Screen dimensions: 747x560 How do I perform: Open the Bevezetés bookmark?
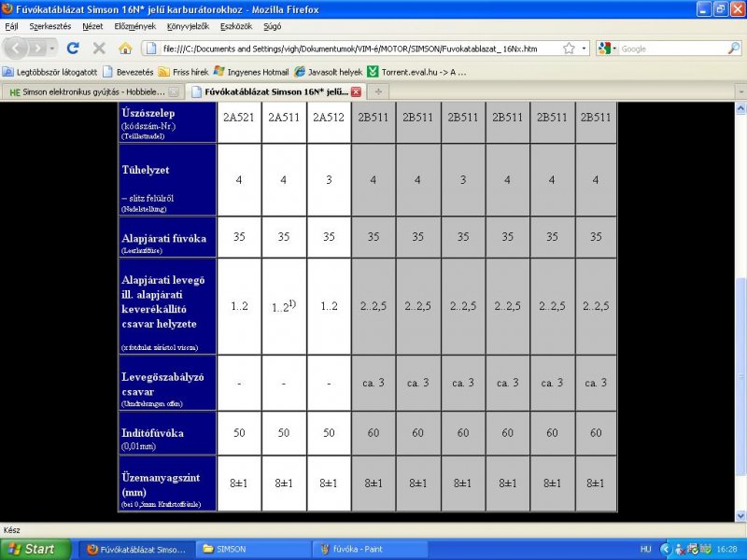129,72
